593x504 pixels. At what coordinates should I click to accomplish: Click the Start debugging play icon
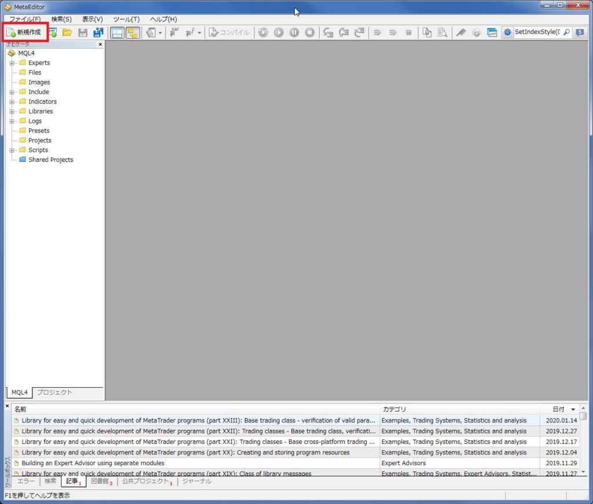click(279, 32)
